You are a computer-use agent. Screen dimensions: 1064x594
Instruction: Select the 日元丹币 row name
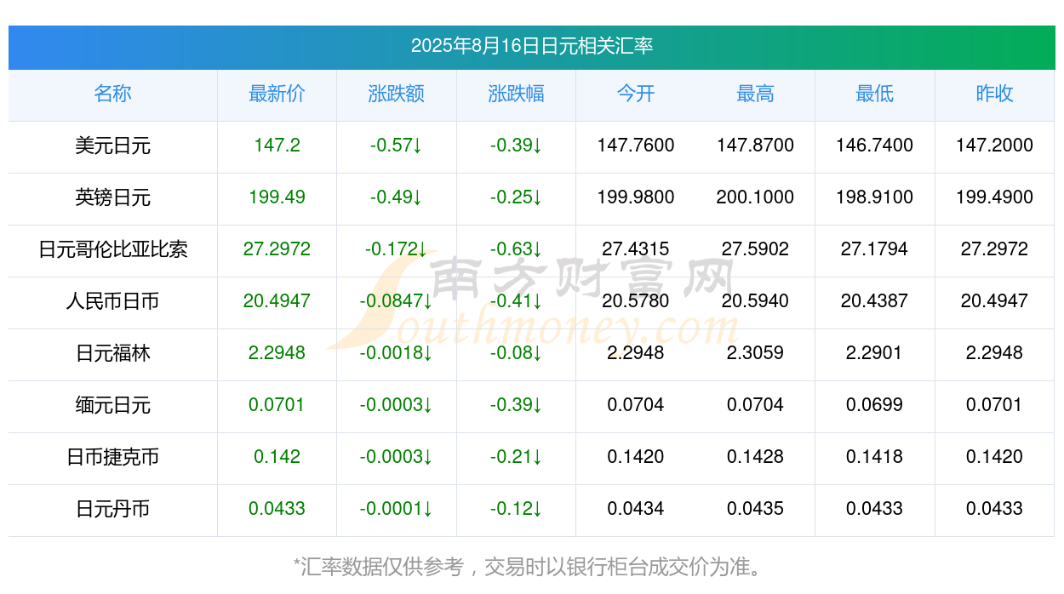point(112,509)
